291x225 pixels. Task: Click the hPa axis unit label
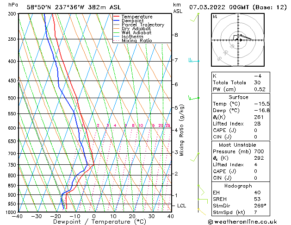(13, 5)
